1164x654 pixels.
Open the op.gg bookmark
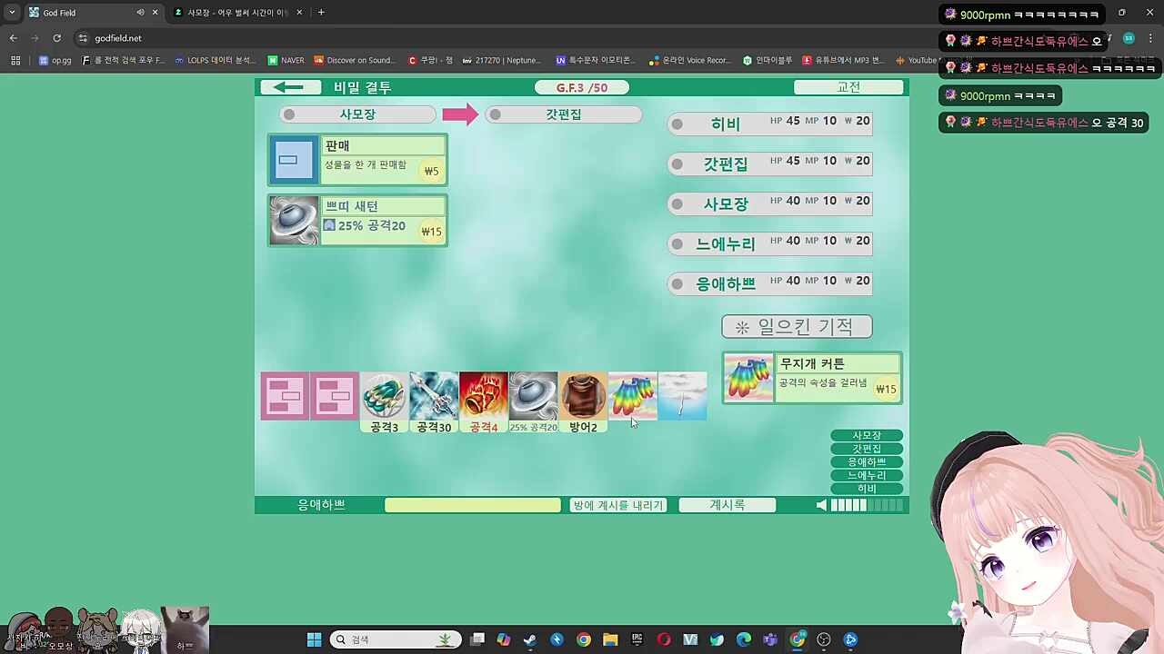coord(55,61)
